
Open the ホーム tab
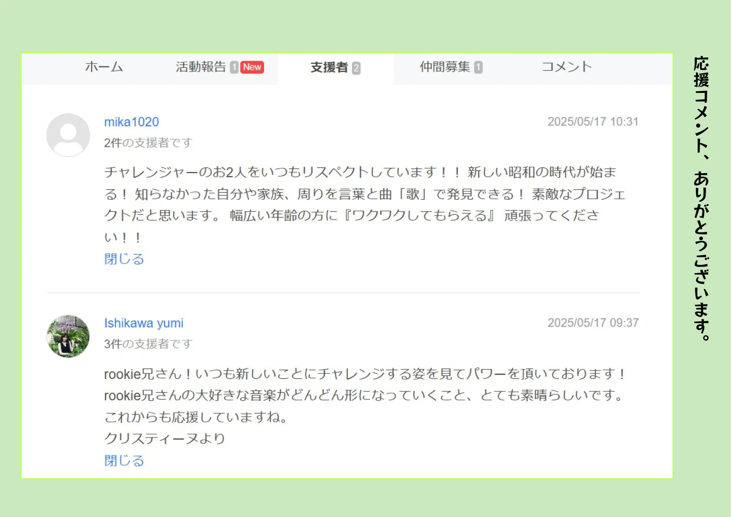point(104,67)
